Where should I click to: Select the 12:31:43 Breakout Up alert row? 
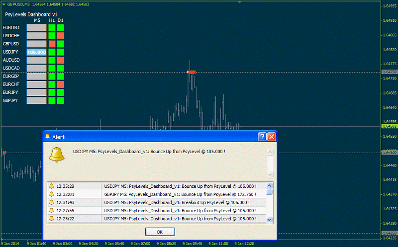tap(183, 202)
